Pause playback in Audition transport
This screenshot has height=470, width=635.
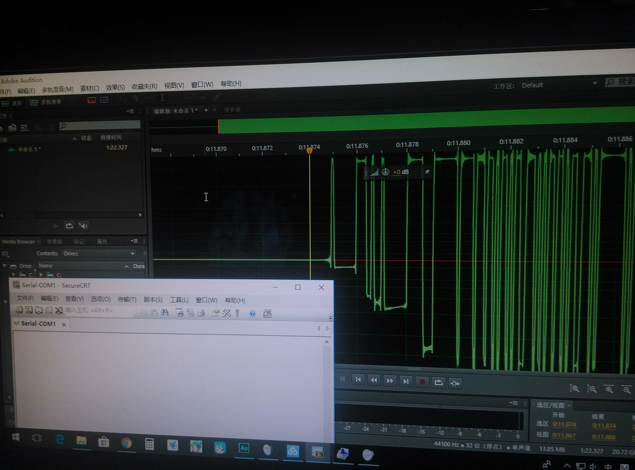[343, 379]
